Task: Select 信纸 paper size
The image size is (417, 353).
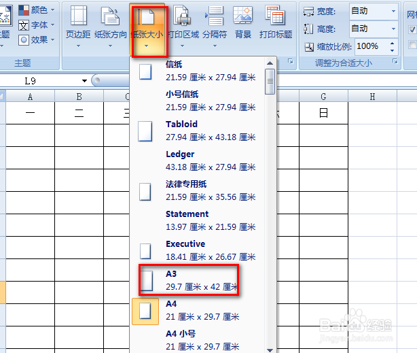Action: point(198,71)
